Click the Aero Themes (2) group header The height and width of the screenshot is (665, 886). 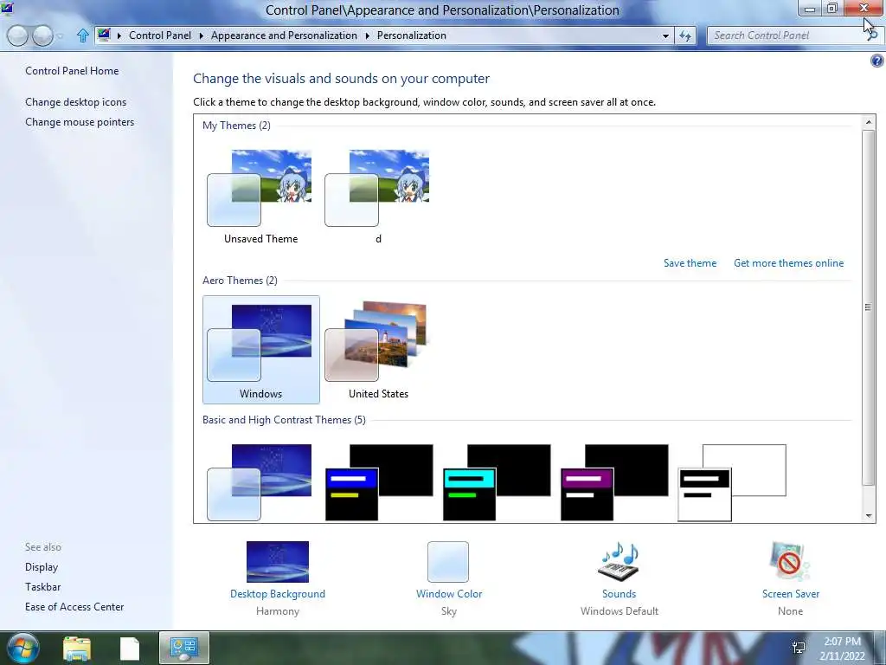point(240,281)
